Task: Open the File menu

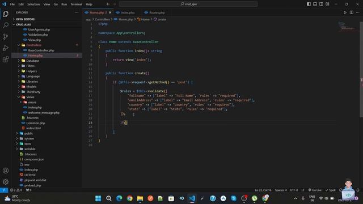Action: click(x=12, y=4)
